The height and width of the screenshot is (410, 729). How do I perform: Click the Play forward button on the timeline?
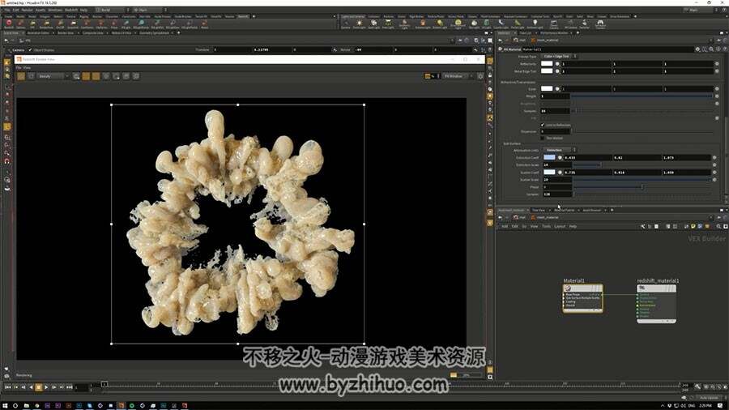pos(46,387)
